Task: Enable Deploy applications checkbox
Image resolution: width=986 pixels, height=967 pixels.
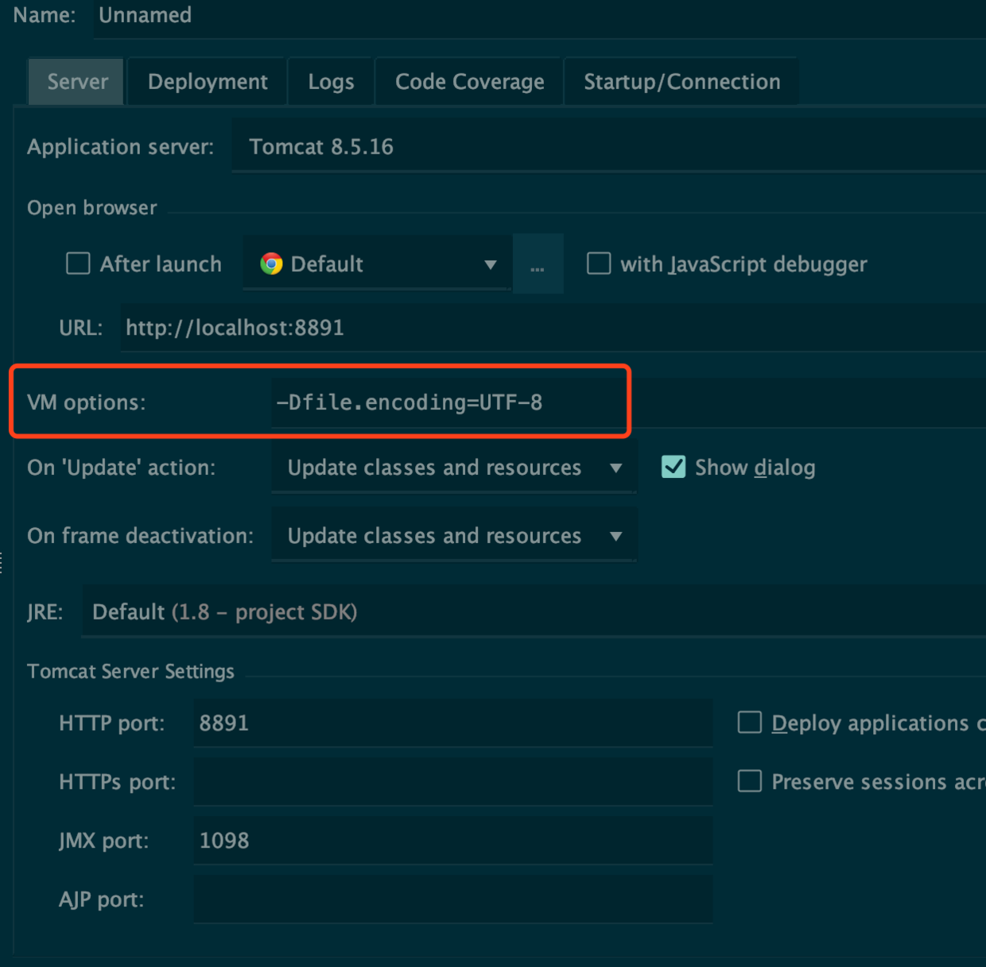Action: (x=750, y=722)
